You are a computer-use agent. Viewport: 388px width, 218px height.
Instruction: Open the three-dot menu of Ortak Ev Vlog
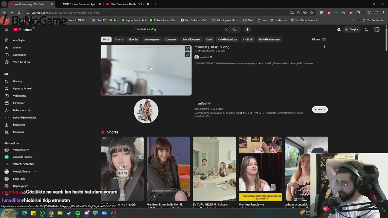tap(324, 47)
